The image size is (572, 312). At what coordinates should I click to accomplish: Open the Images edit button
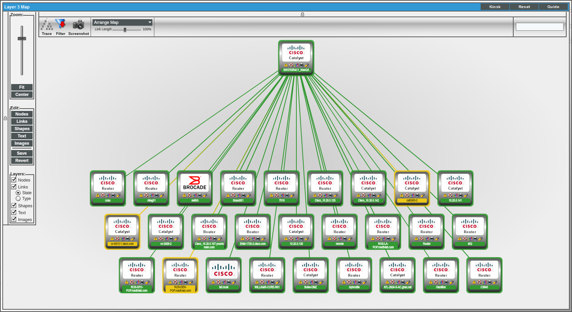coord(22,143)
